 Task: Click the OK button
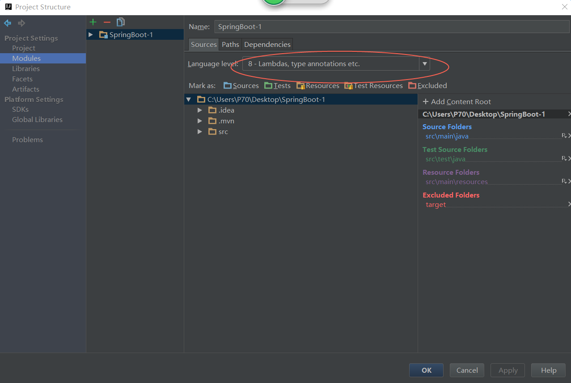[426, 370]
